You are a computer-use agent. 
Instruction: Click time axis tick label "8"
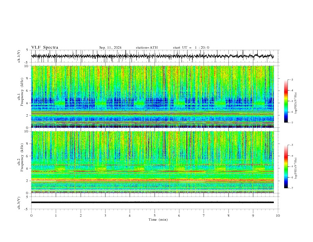pyautogui.click(x=228, y=216)
